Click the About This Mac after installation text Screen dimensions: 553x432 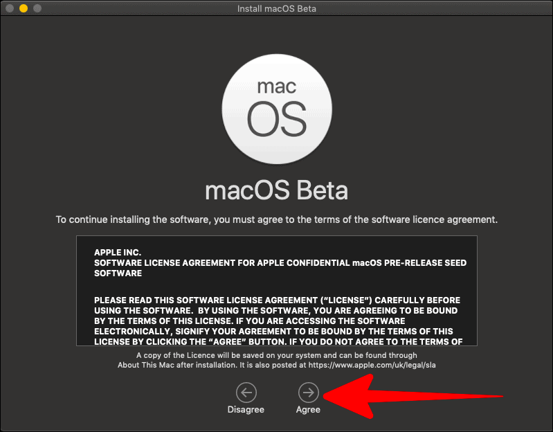click(176, 365)
